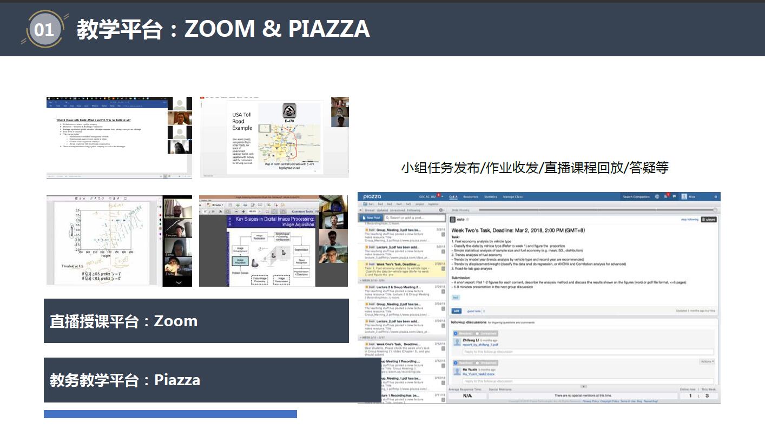Viewport: 765px width, 429px height.
Task: Toggle the Unread feed filter
Action: click(370, 210)
